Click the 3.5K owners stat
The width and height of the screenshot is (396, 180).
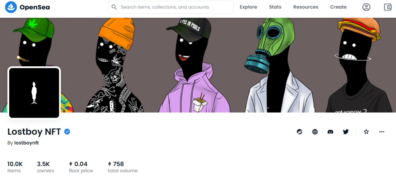pyautogui.click(x=46, y=167)
